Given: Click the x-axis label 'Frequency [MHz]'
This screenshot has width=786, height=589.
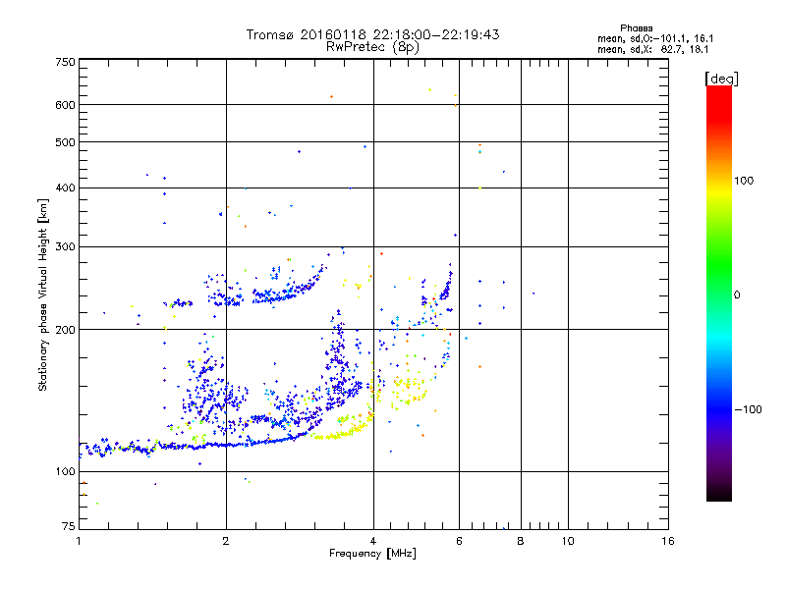Looking at the screenshot, I should pyautogui.click(x=372, y=554).
